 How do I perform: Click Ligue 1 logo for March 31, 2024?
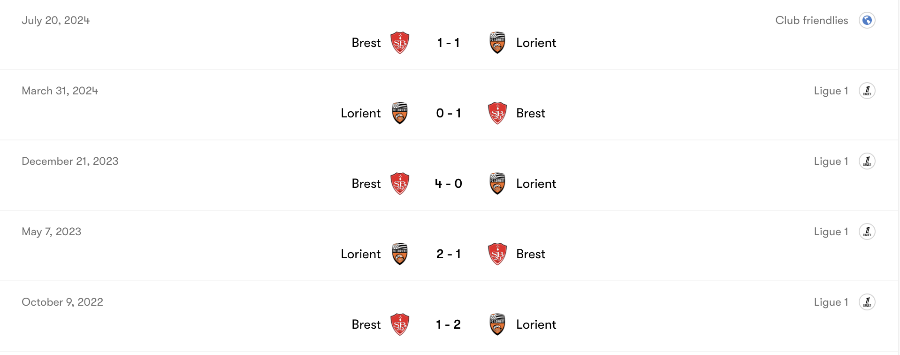click(x=867, y=91)
